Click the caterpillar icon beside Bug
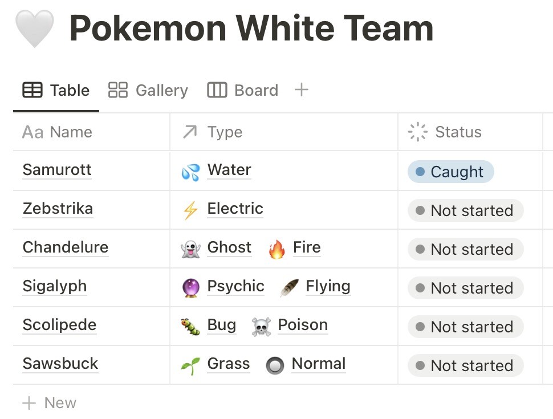553x419 pixels. coord(192,325)
